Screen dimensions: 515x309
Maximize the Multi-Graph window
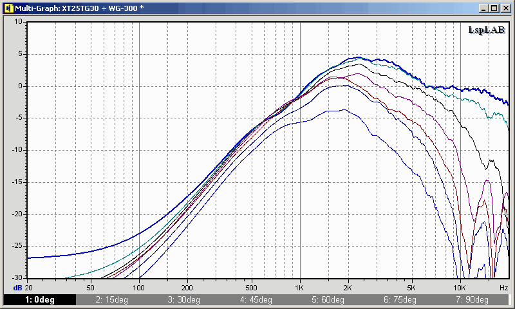494,8
